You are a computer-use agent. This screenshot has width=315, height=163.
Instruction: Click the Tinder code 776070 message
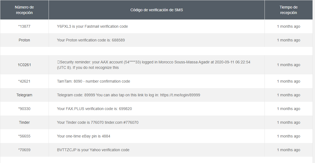[x=97, y=122]
